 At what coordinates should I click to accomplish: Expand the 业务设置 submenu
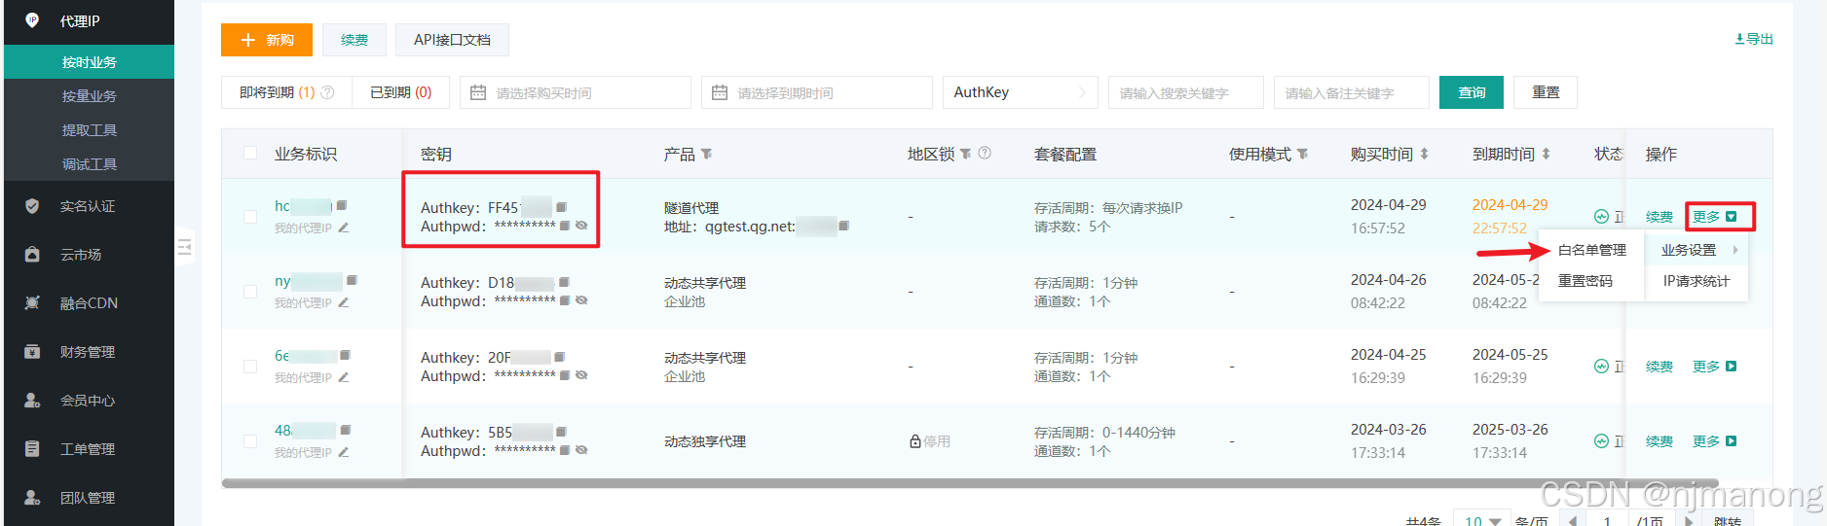point(1697,250)
